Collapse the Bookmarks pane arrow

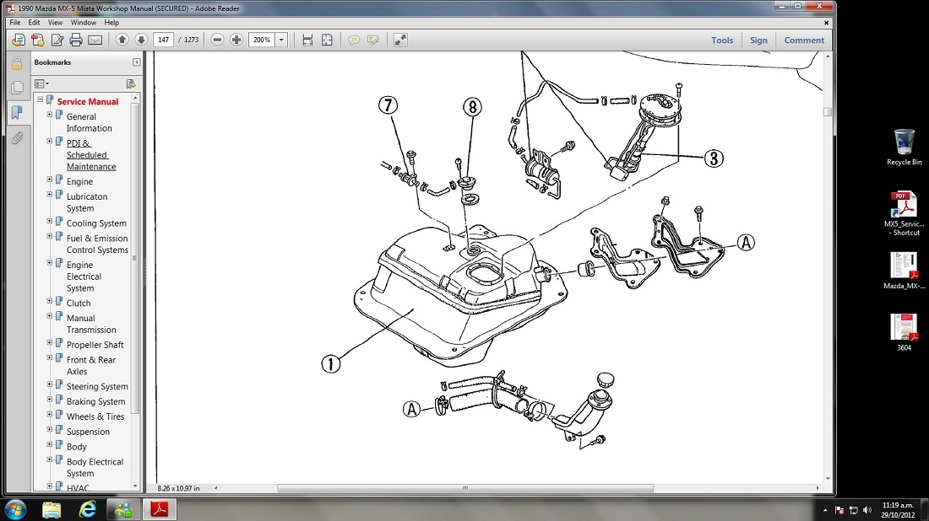(x=137, y=62)
